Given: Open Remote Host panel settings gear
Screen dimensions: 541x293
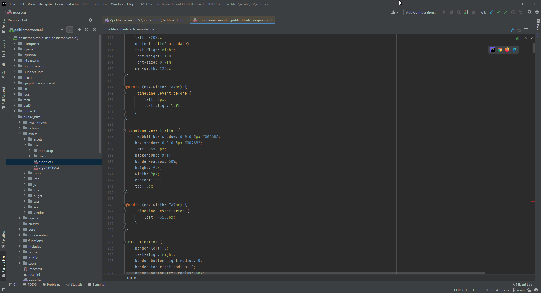Looking at the screenshot, I should pos(90,20).
